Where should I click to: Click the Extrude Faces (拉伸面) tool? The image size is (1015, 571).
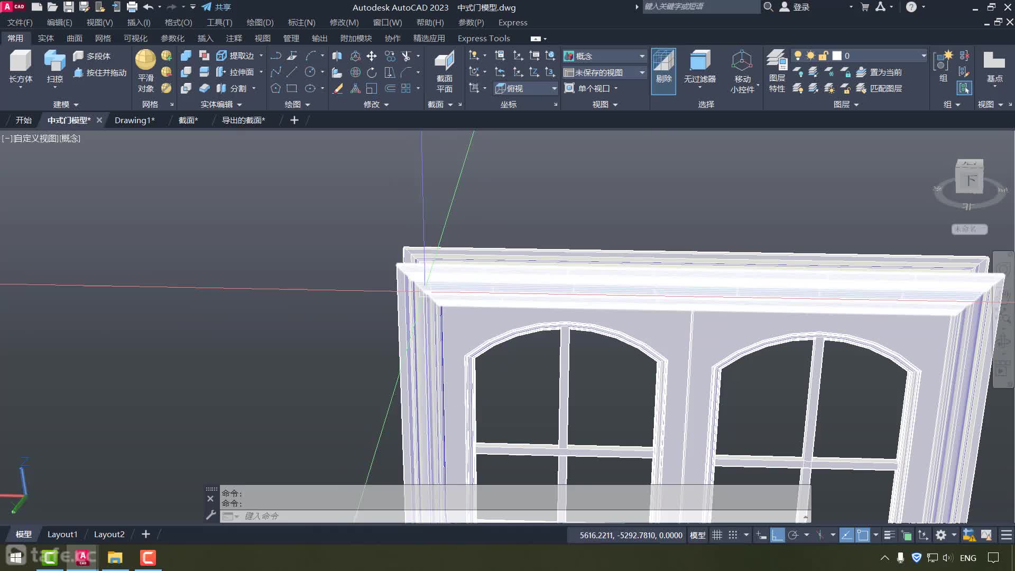[x=236, y=72]
